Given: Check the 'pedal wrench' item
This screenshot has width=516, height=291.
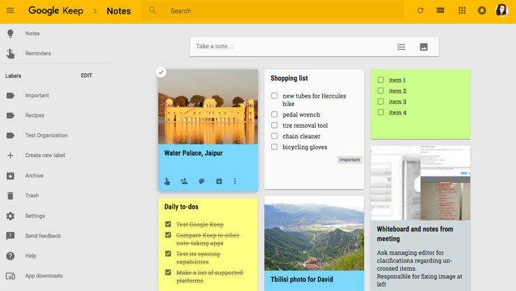Looking at the screenshot, I should [274, 114].
